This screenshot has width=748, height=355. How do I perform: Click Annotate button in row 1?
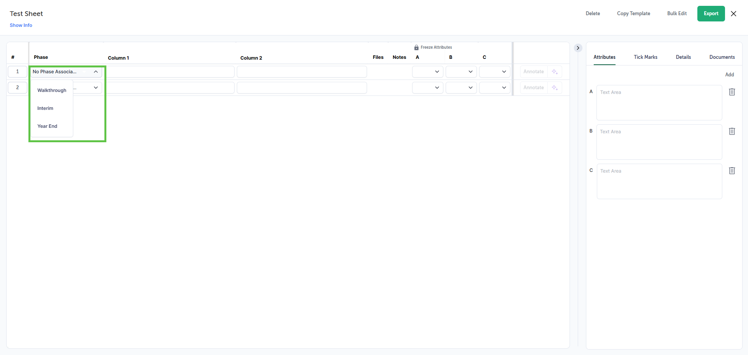click(x=534, y=72)
